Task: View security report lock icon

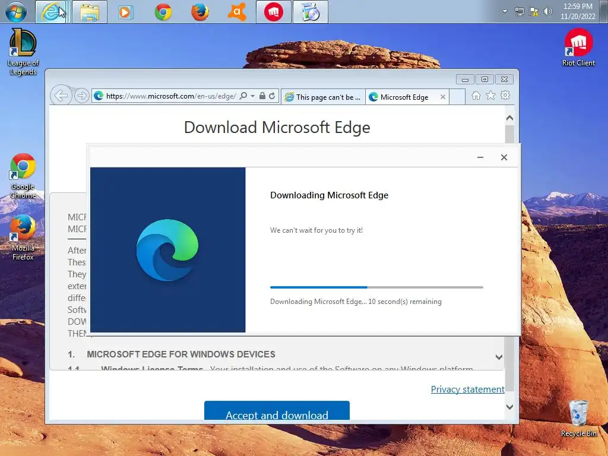Action: [262, 96]
